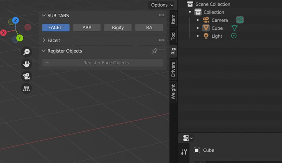Screen dimensions: 282x163
Task: Click the red X axis gizmo ball
Action: click(3, 33)
